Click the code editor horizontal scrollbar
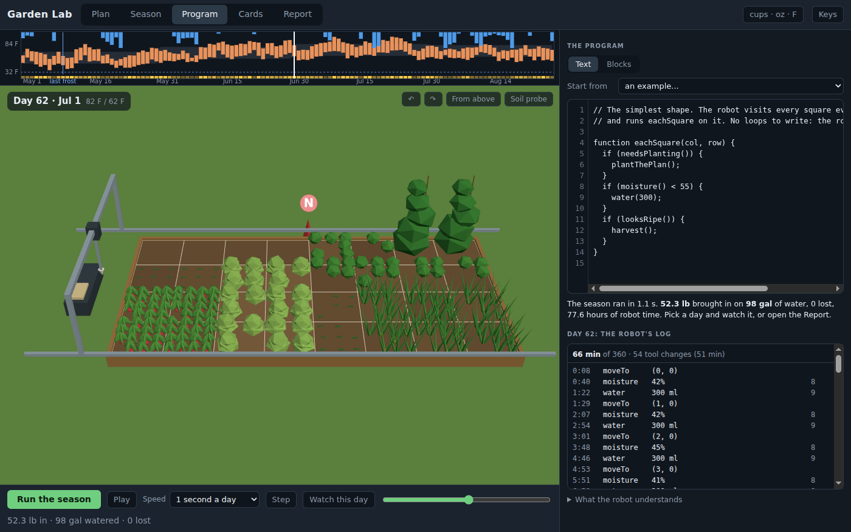This screenshot has height=532, width=851. point(683,289)
